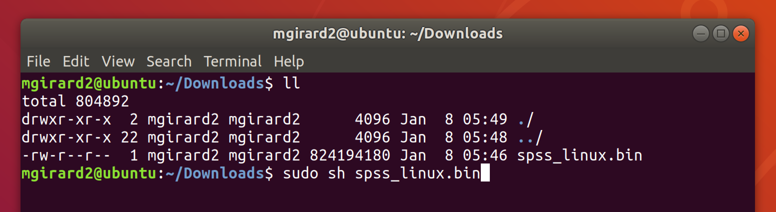Viewport: 776px width, 212px height.
Task: Click the word sudo in the command
Action: (300, 173)
